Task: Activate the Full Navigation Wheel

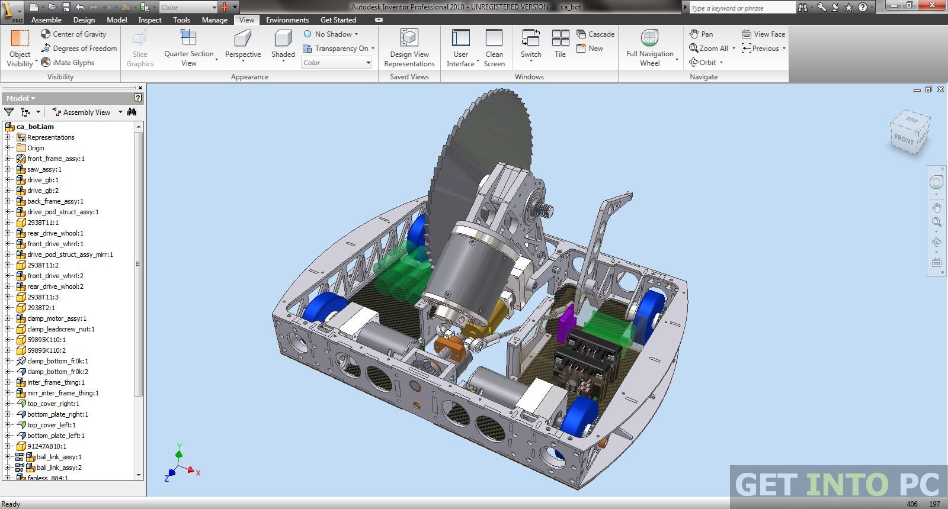Action: tap(649, 38)
